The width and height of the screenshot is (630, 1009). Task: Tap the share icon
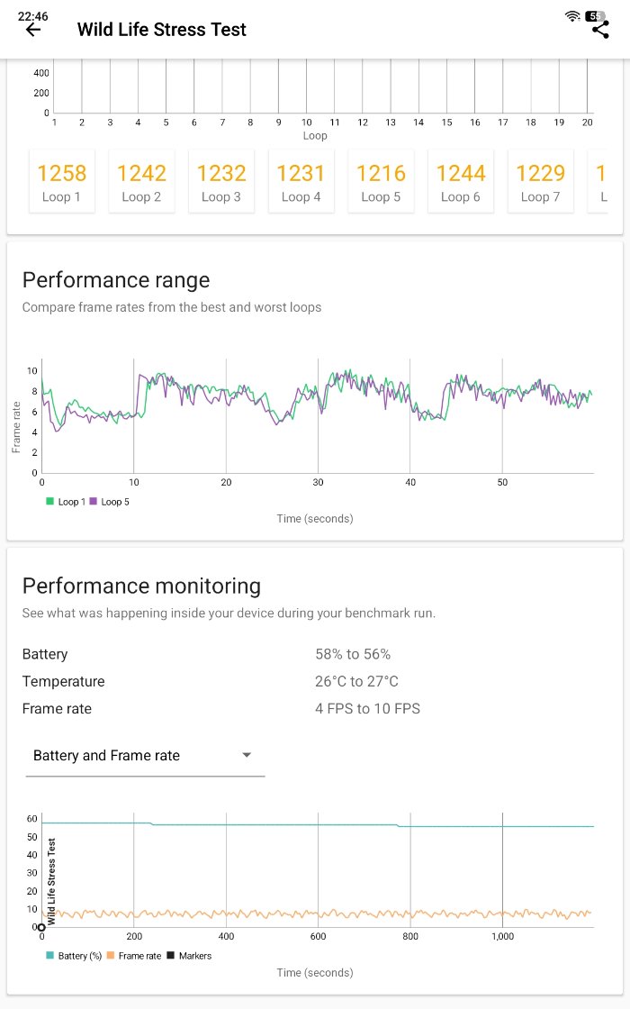(600, 29)
